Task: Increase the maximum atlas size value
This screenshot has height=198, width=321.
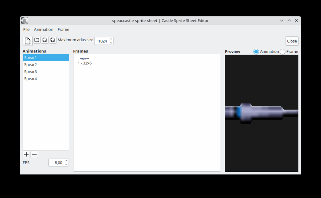Action: pos(111,39)
